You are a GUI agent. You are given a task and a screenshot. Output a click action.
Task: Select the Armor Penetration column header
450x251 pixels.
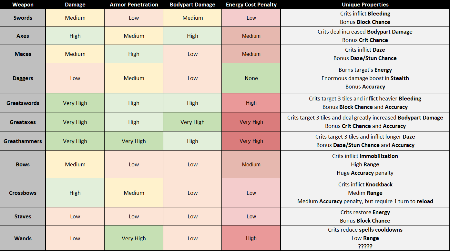(134, 5)
